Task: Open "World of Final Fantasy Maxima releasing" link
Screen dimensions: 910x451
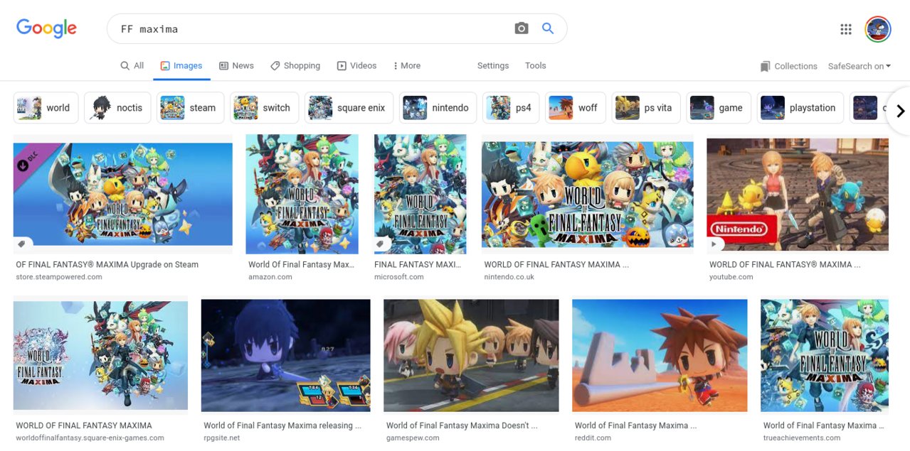Action: (282, 426)
